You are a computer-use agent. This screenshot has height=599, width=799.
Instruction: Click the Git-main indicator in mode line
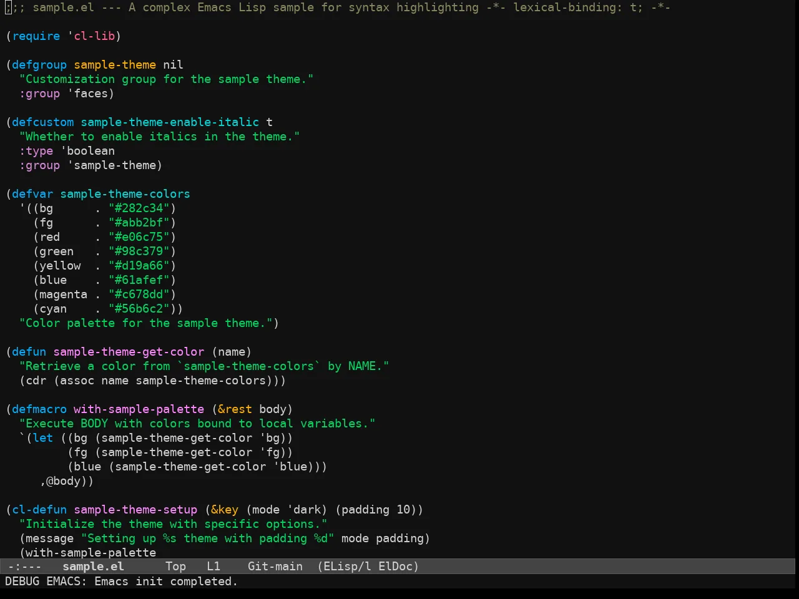point(275,567)
